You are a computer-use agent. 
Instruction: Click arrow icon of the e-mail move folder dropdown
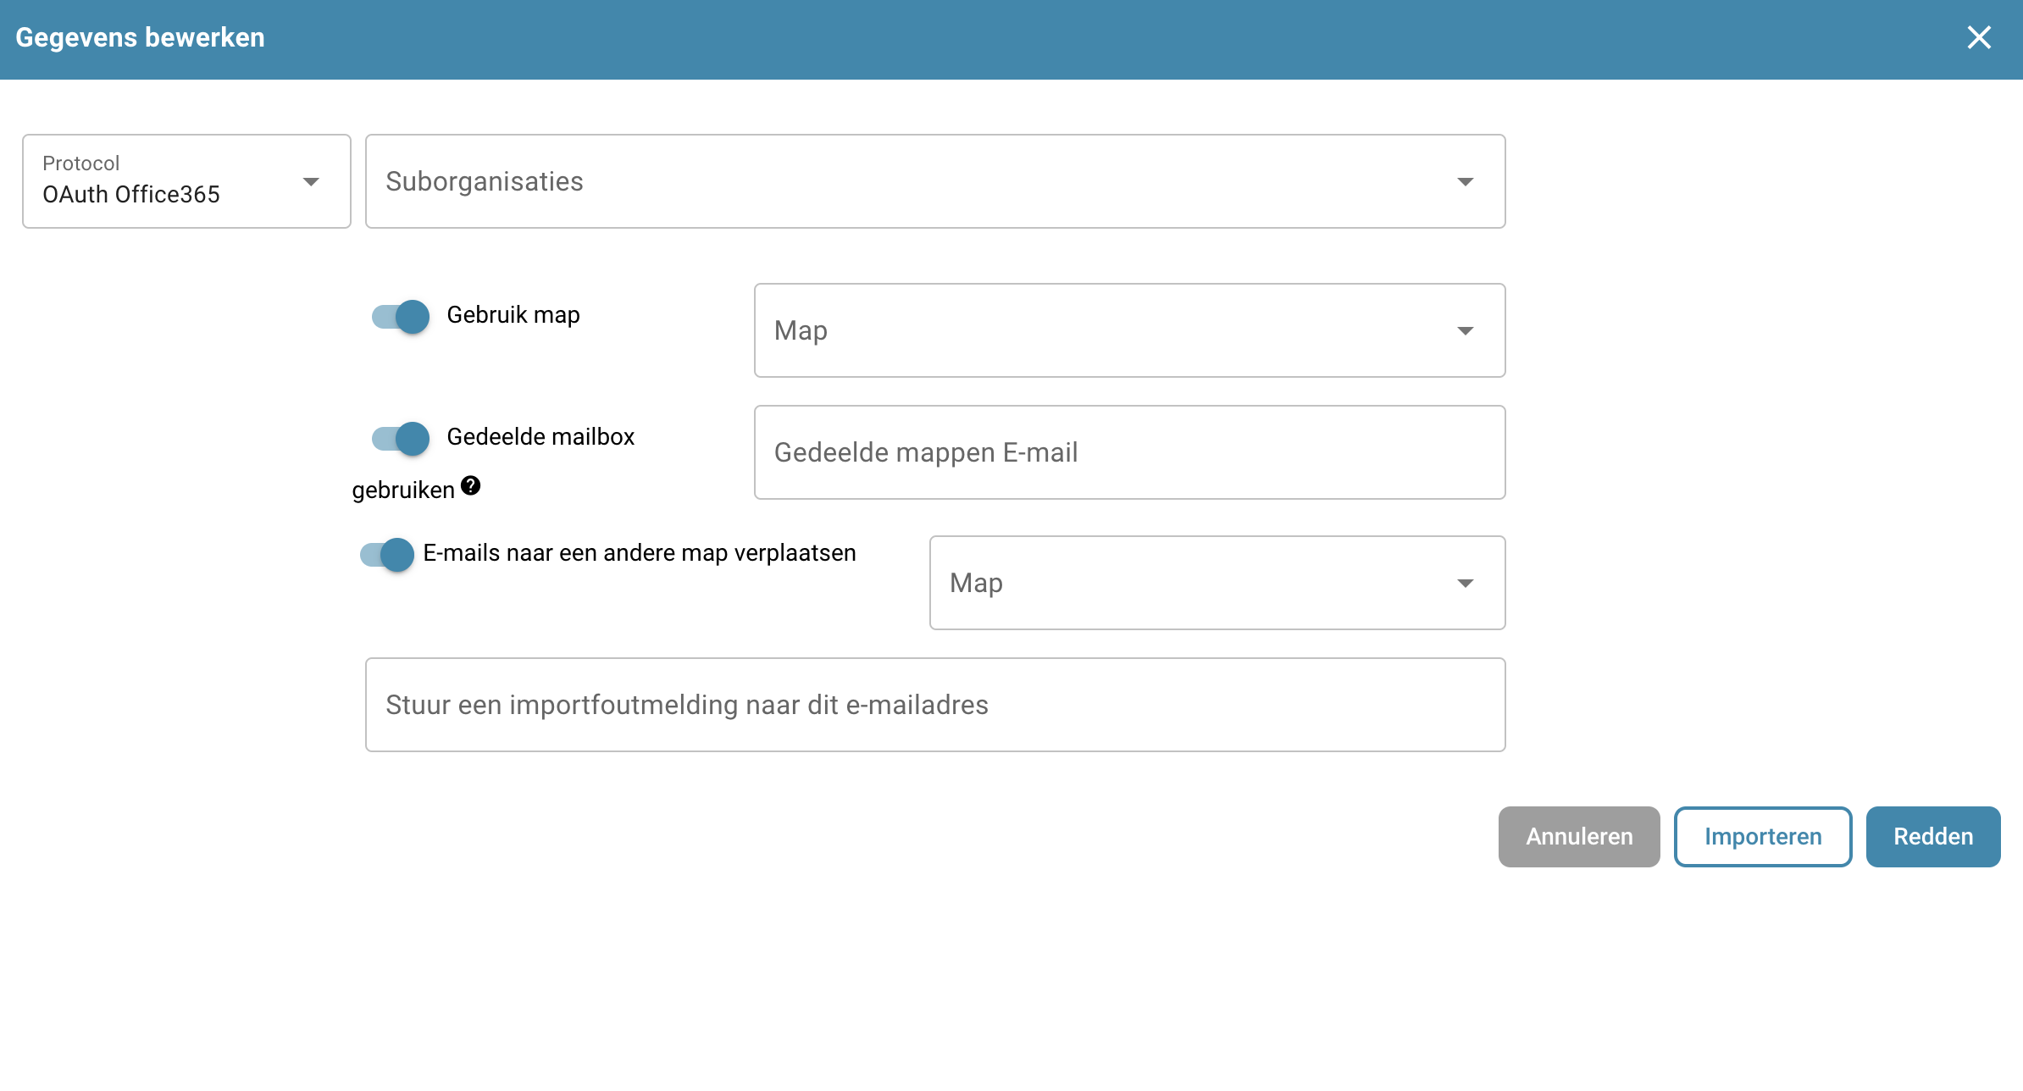coord(1465,584)
